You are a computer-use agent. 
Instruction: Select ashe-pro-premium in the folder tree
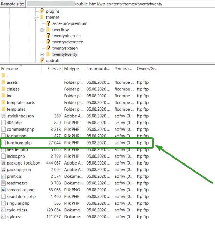click(70, 23)
